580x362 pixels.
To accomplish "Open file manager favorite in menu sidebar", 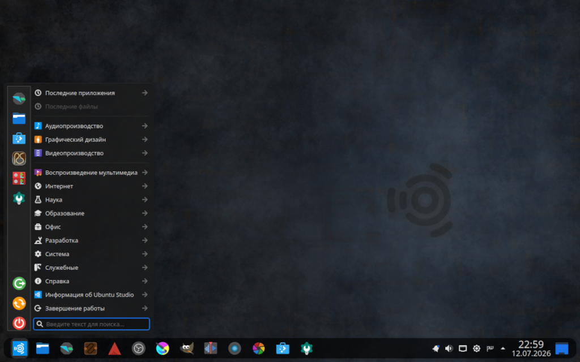I will coord(19,119).
